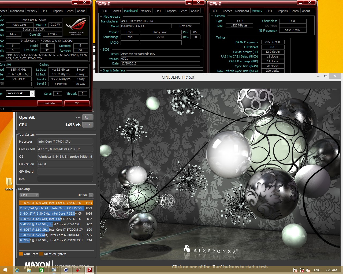Open the green Store icon in taskbar

tap(41, 270)
